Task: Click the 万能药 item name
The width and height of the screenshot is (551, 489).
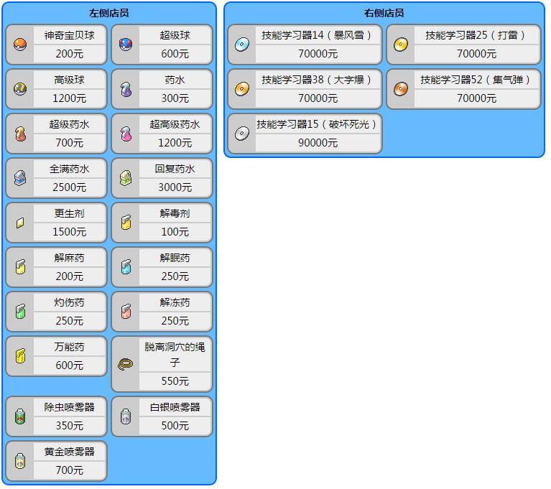Action: coord(70,347)
